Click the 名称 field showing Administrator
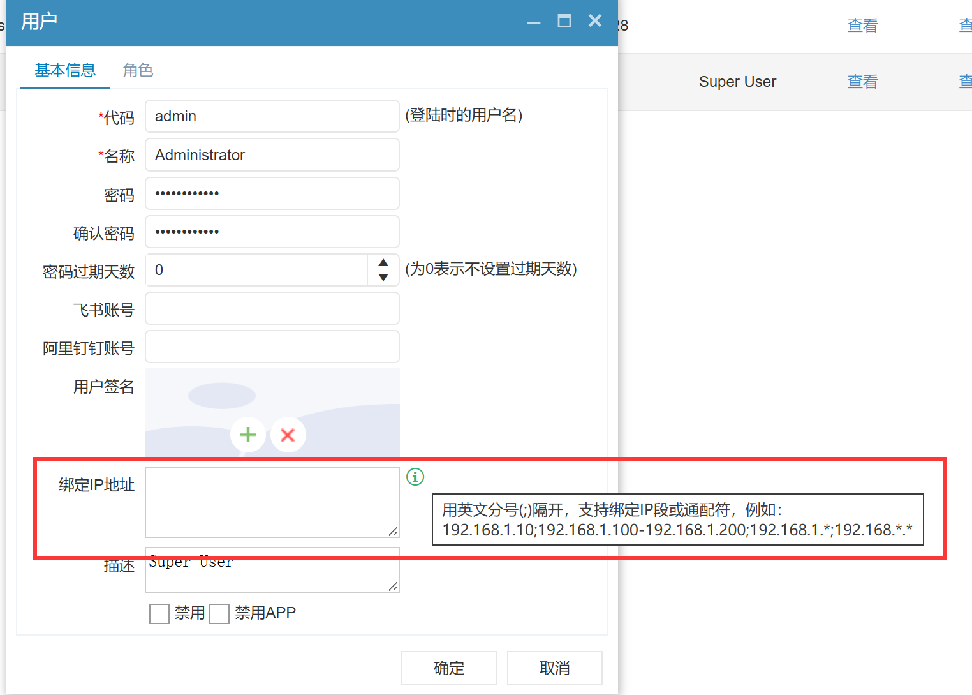Image resolution: width=972 pixels, height=695 pixels. click(x=272, y=155)
